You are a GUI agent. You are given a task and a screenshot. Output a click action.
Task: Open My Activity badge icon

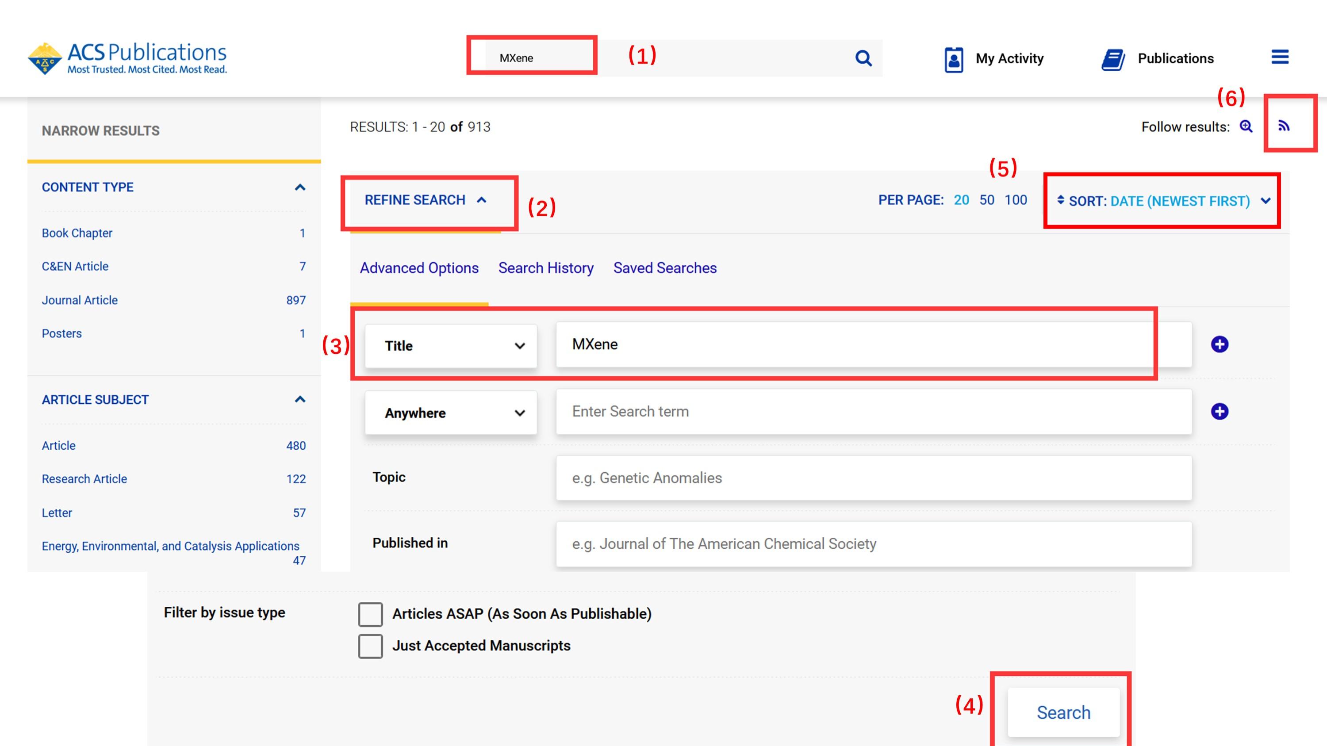pyautogui.click(x=954, y=60)
